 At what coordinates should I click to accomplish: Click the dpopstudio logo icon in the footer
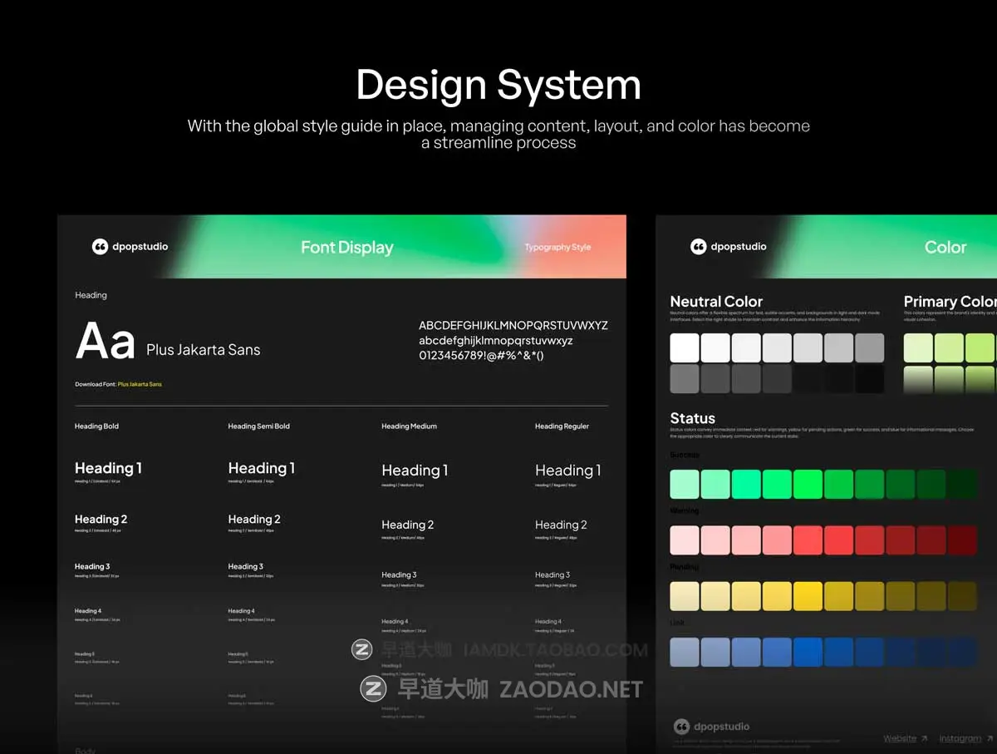[x=681, y=727]
